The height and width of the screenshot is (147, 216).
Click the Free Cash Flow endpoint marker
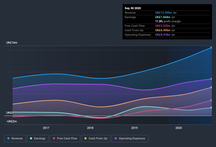[x=212, y=100]
